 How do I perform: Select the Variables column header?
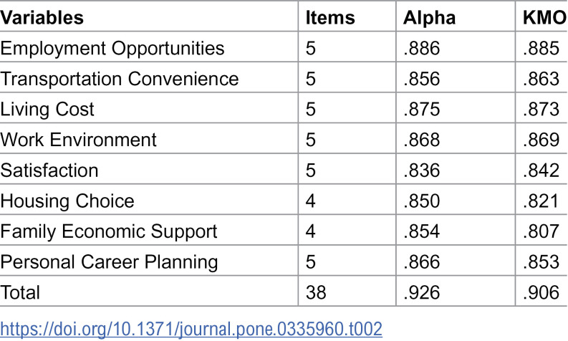coord(42,17)
